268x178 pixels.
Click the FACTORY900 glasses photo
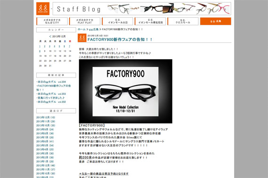126,91
